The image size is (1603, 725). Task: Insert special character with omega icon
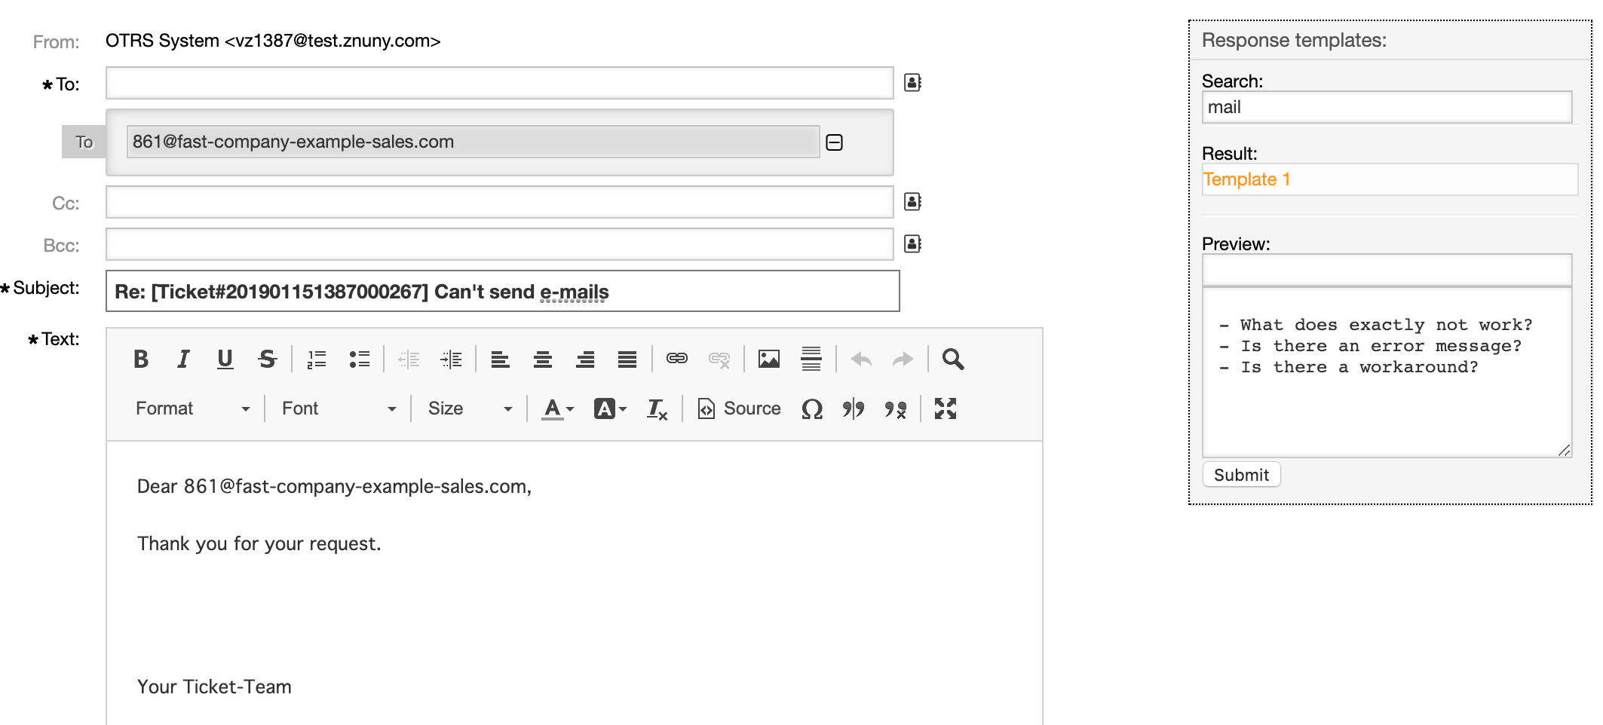click(x=811, y=409)
